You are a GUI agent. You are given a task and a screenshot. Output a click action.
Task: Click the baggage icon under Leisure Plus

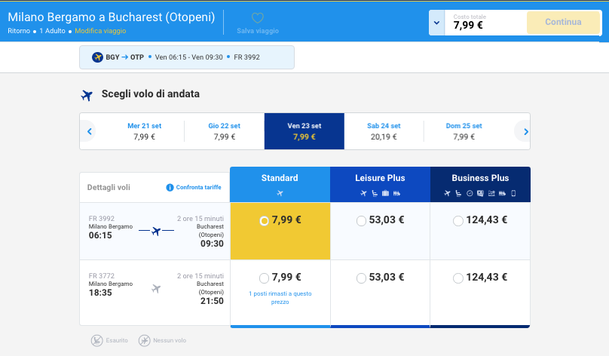click(x=385, y=193)
